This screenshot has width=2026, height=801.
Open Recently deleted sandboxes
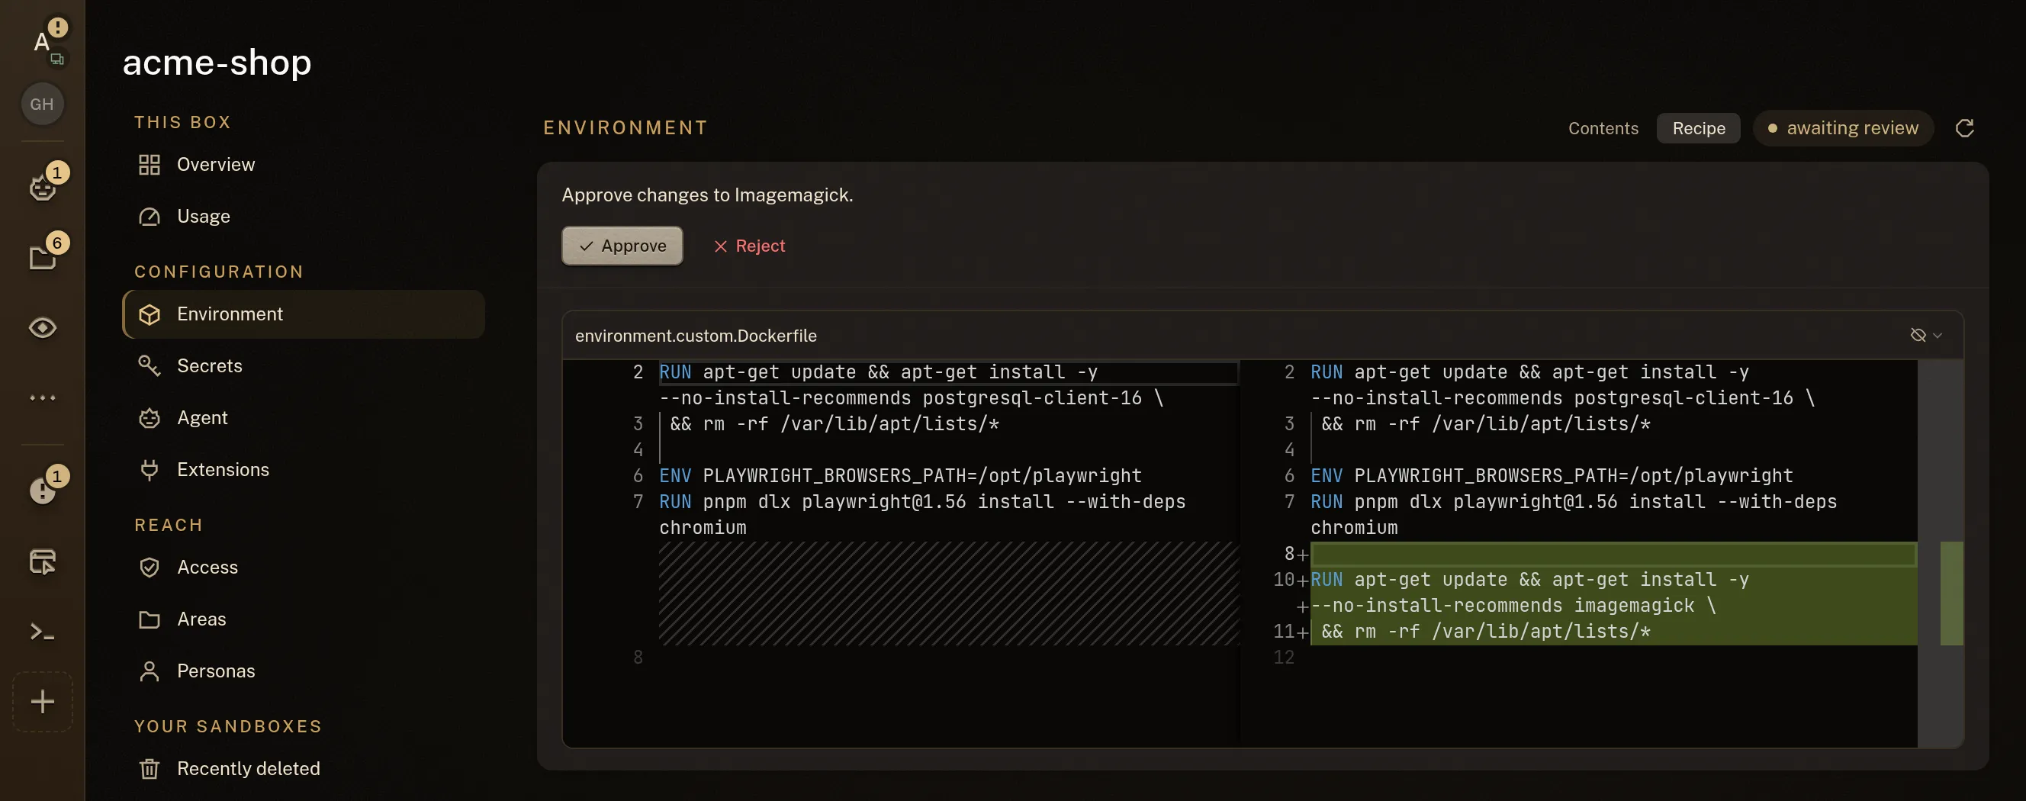click(x=304, y=769)
